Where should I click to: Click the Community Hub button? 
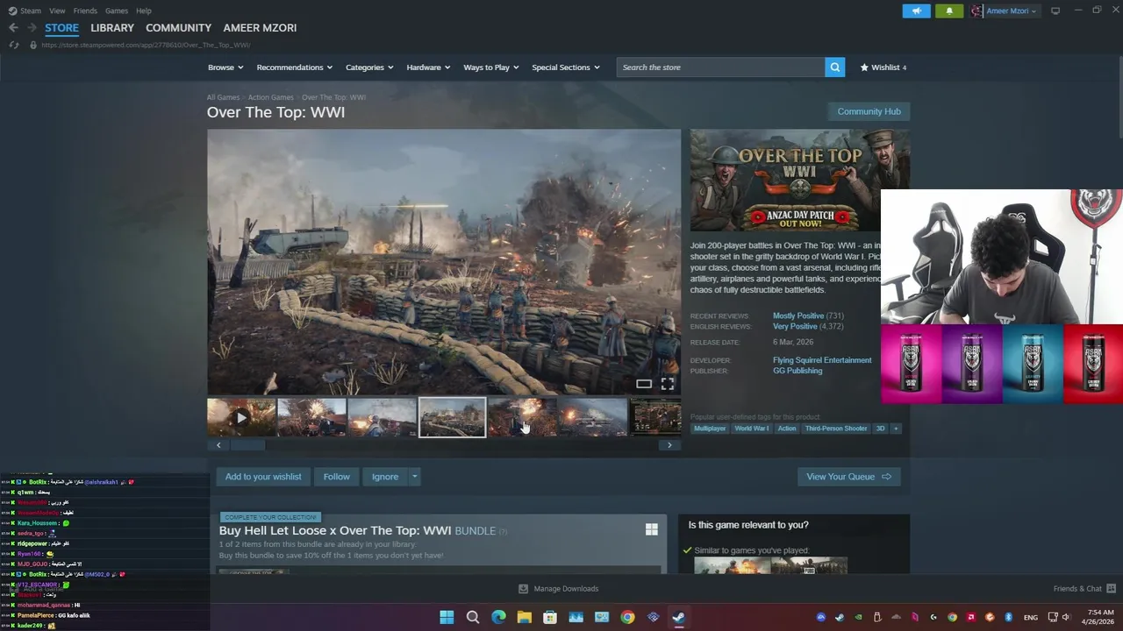869,111
